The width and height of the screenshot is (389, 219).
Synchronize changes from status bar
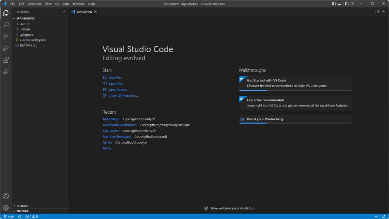click(x=20, y=216)
